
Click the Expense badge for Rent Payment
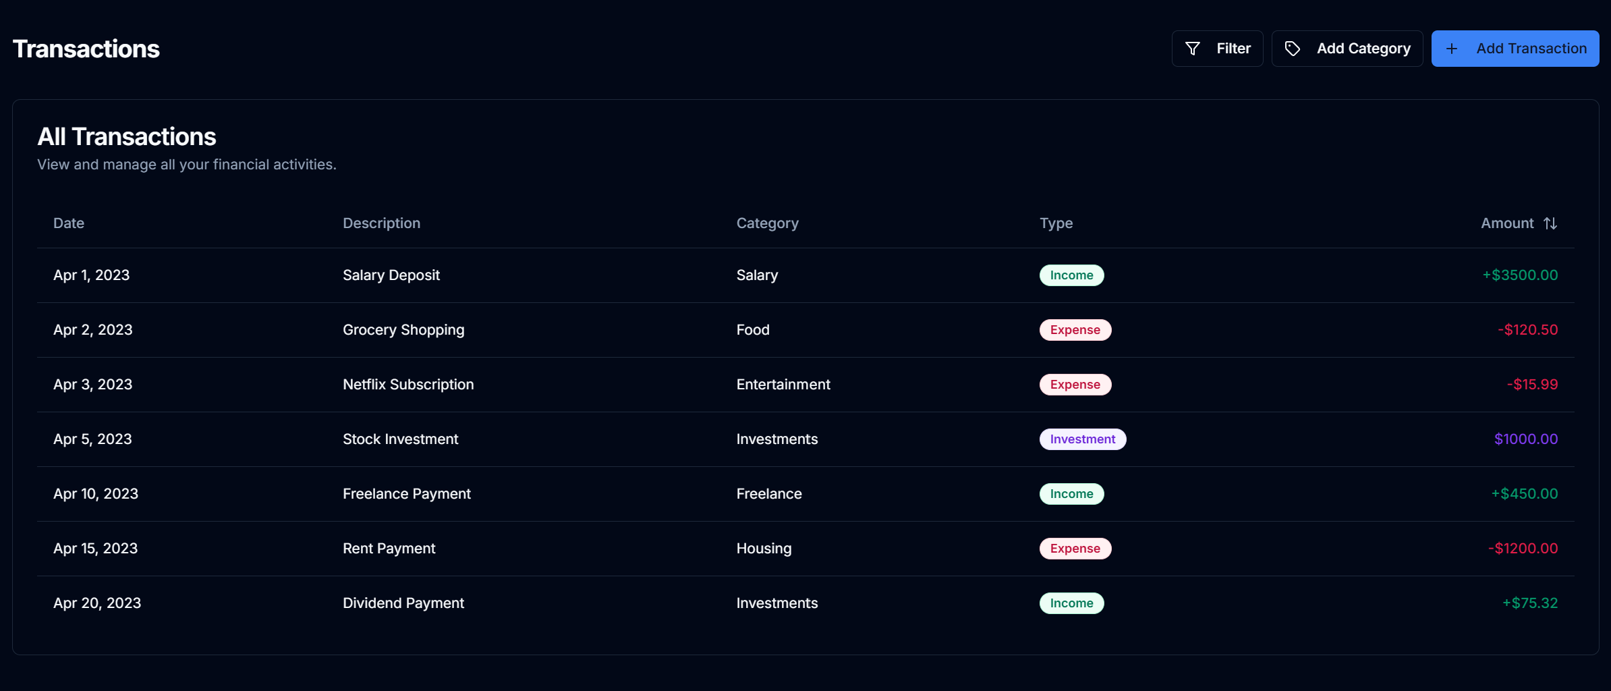(1075, 549)
